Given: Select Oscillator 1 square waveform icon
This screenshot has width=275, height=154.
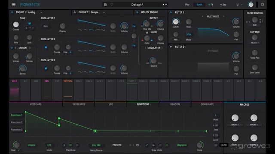Looking at the screenshot, I should tap(103, 30).
